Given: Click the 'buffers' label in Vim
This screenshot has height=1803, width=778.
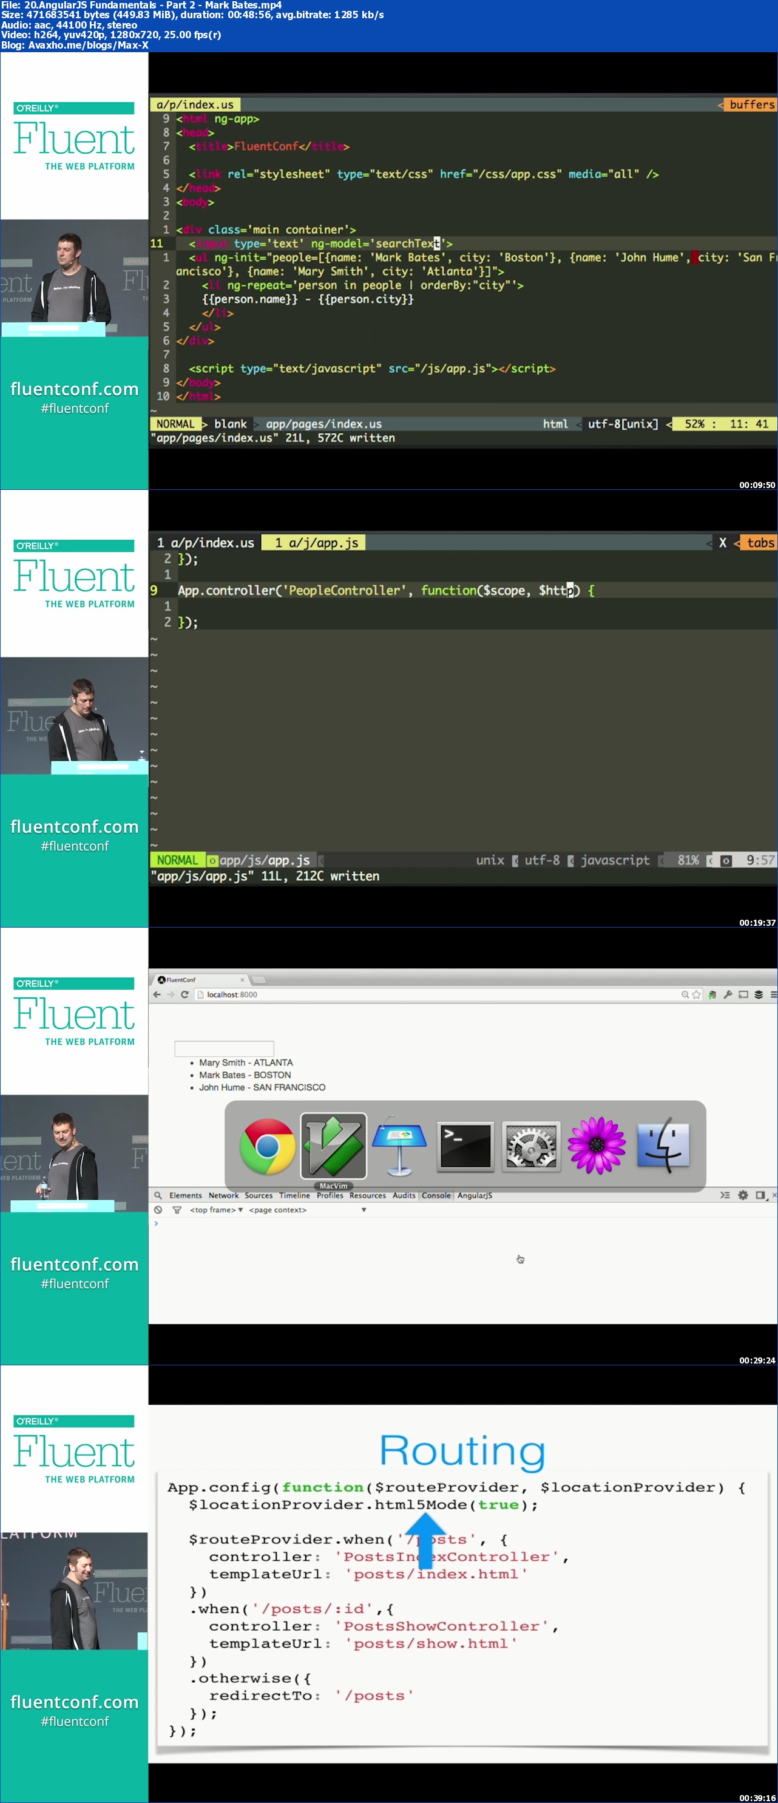Looking at the screenshot, I should 751,104.
